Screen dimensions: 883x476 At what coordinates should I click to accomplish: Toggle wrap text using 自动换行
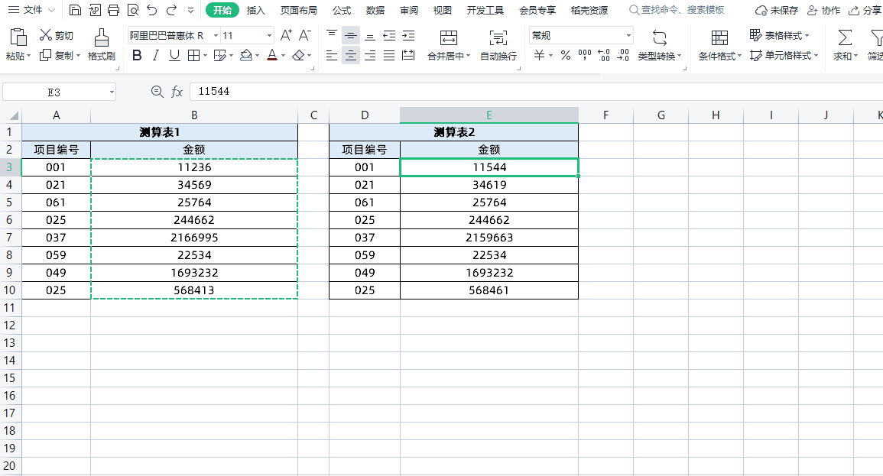[499, 44]
